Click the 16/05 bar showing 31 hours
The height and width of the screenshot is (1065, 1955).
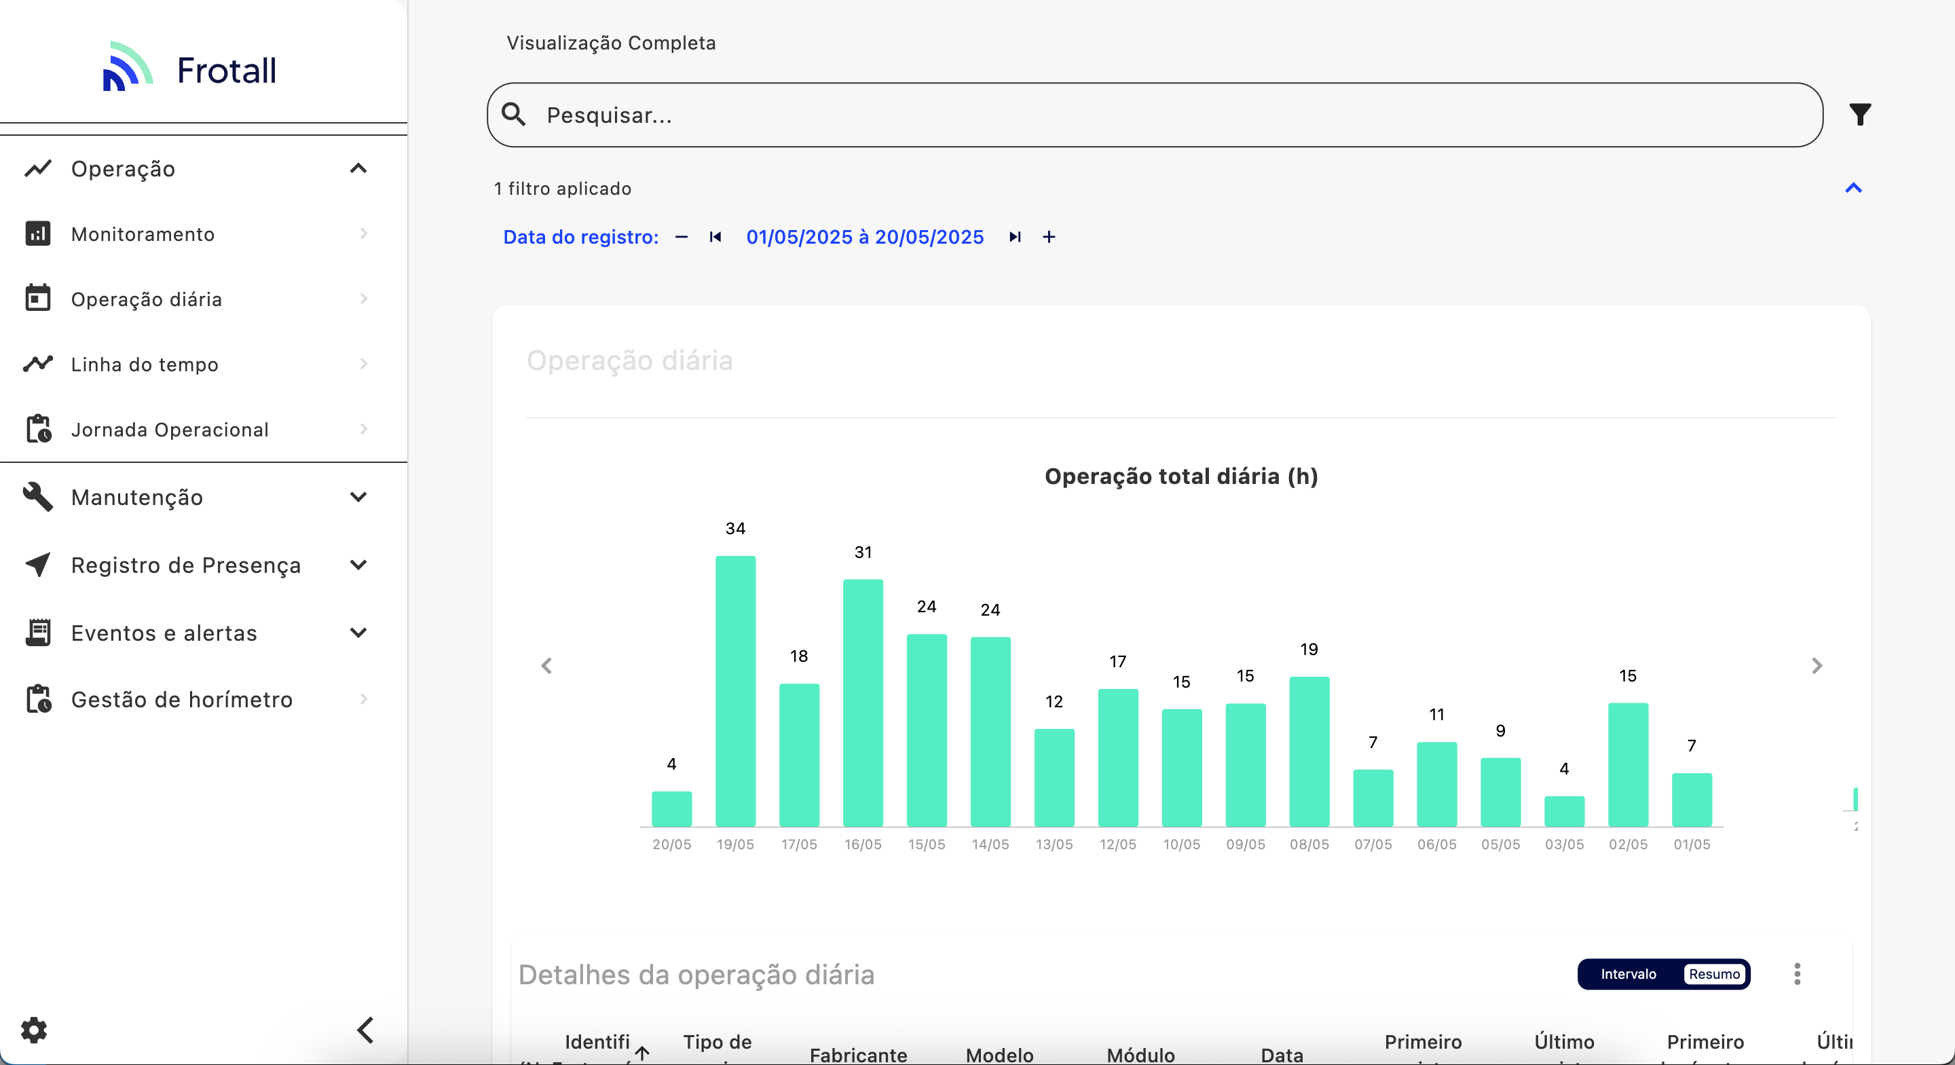[863, 703]
